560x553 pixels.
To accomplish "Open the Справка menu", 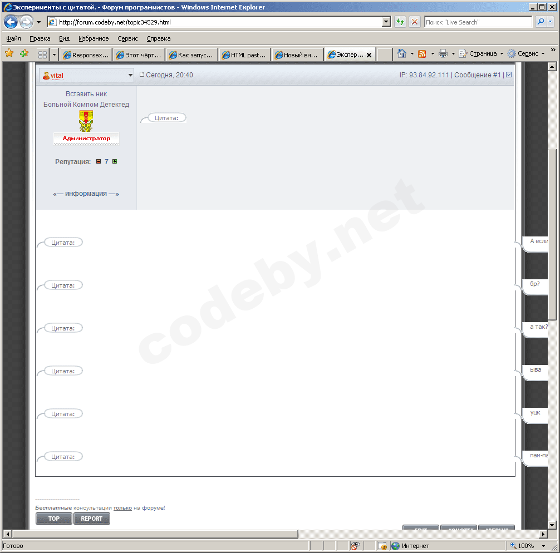I will point(158,38).
